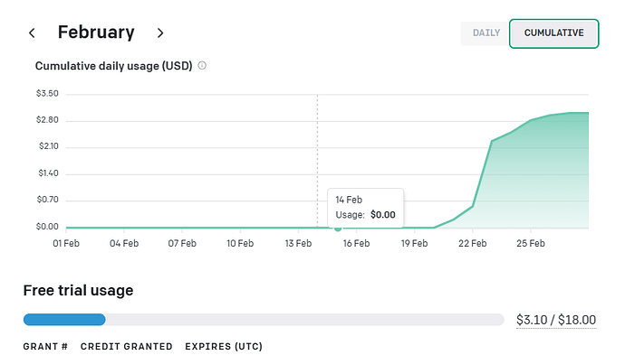Click the 13 Feb axis label
The width and height of the screenshot is (625, 355).
[x=298, y=243]
